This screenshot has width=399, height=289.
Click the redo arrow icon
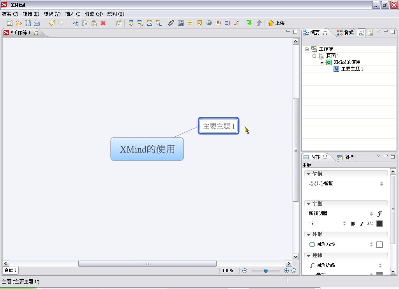(x=61, y=23)
